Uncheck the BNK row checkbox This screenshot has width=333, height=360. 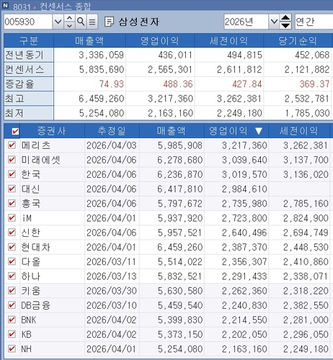12,320
